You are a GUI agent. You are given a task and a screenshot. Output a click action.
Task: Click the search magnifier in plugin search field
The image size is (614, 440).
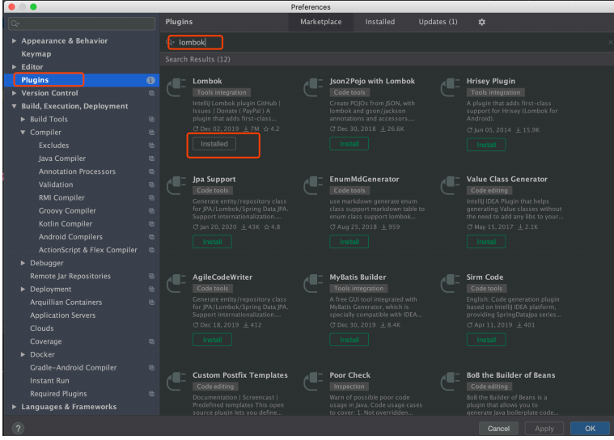[x=171, y=42]
